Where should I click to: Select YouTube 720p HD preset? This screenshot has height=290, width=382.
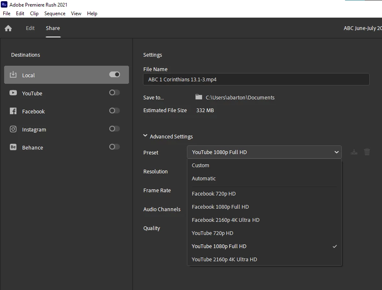[x=265, y=233]
